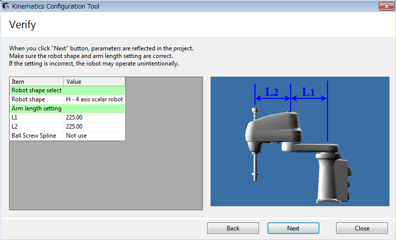Screen dimensions: 396x240
Task: Click the Robot shape select section row
Action: 67,90
